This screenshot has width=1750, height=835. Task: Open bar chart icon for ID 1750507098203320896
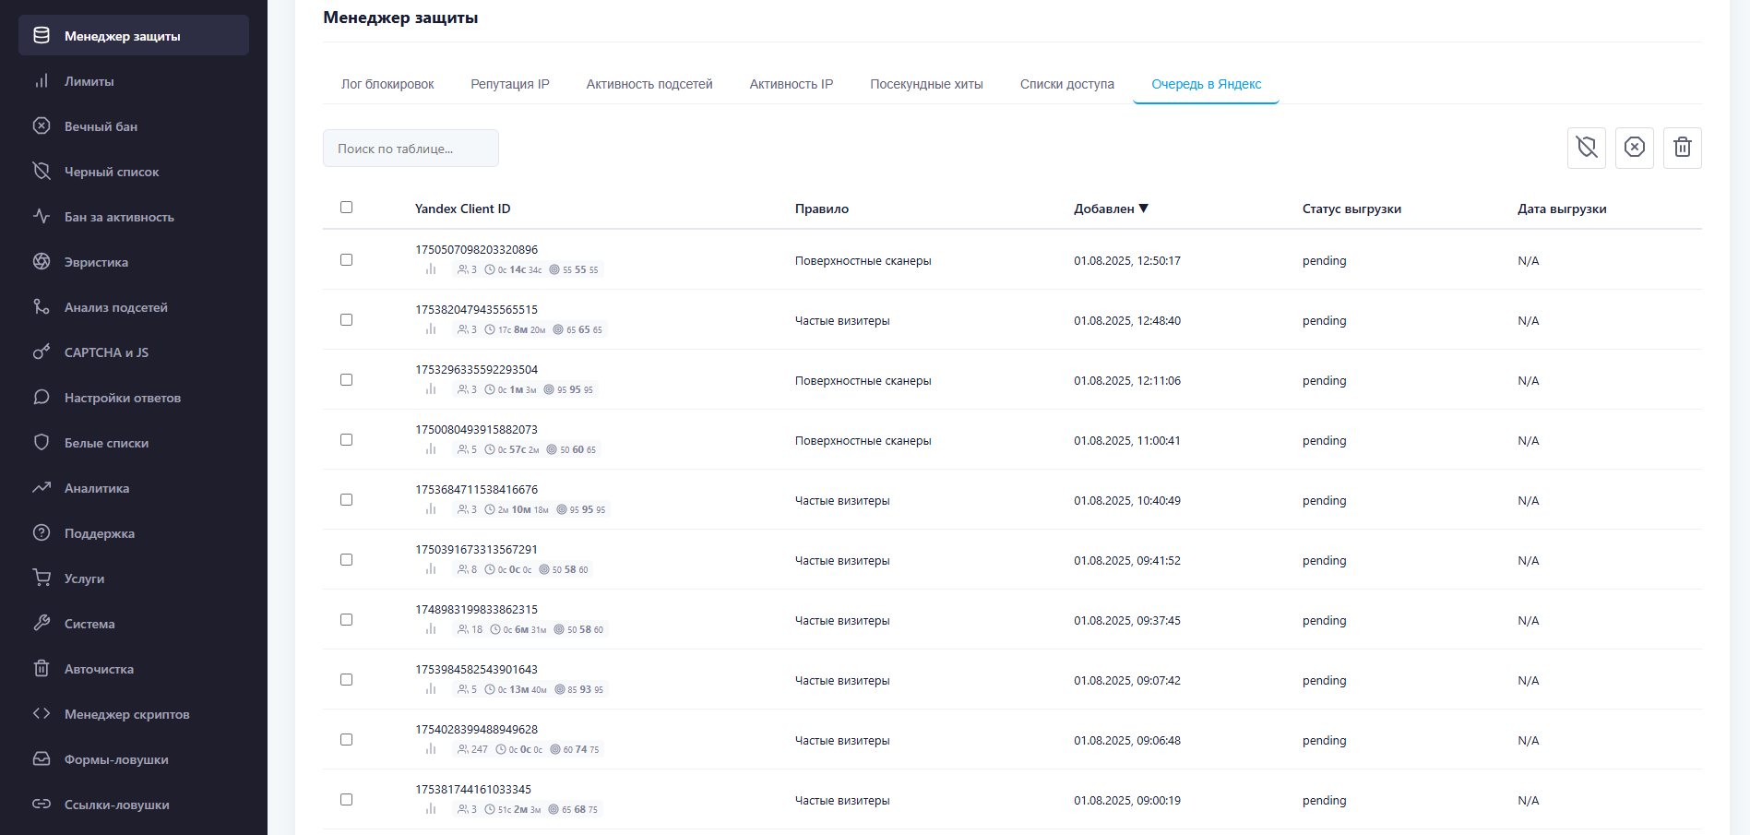point(431,269)
